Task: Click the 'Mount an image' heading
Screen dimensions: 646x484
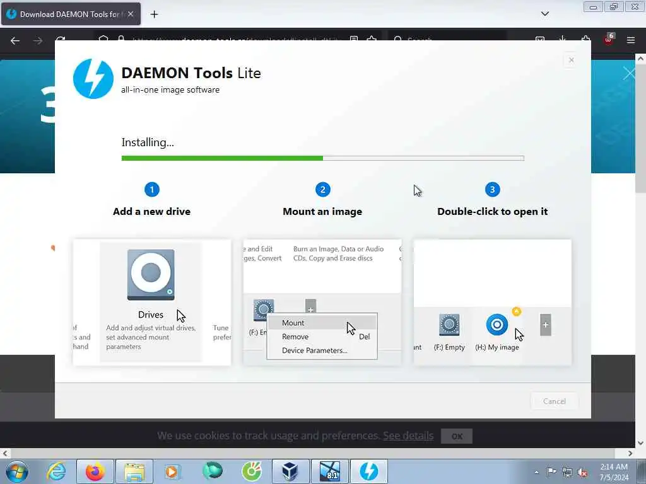Action: point(322,212)
